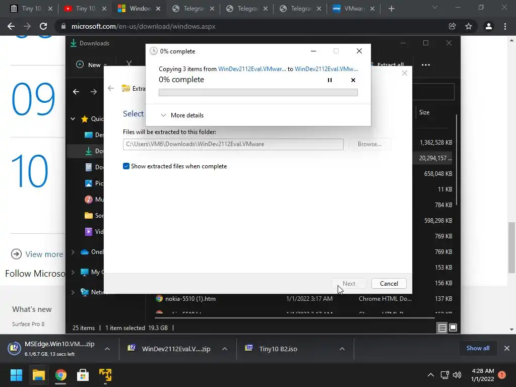Image resolution: width=516 pixels, height=387 pixels.
Task: Select Desktop icon in navigation pane
Action: (89, 135)
